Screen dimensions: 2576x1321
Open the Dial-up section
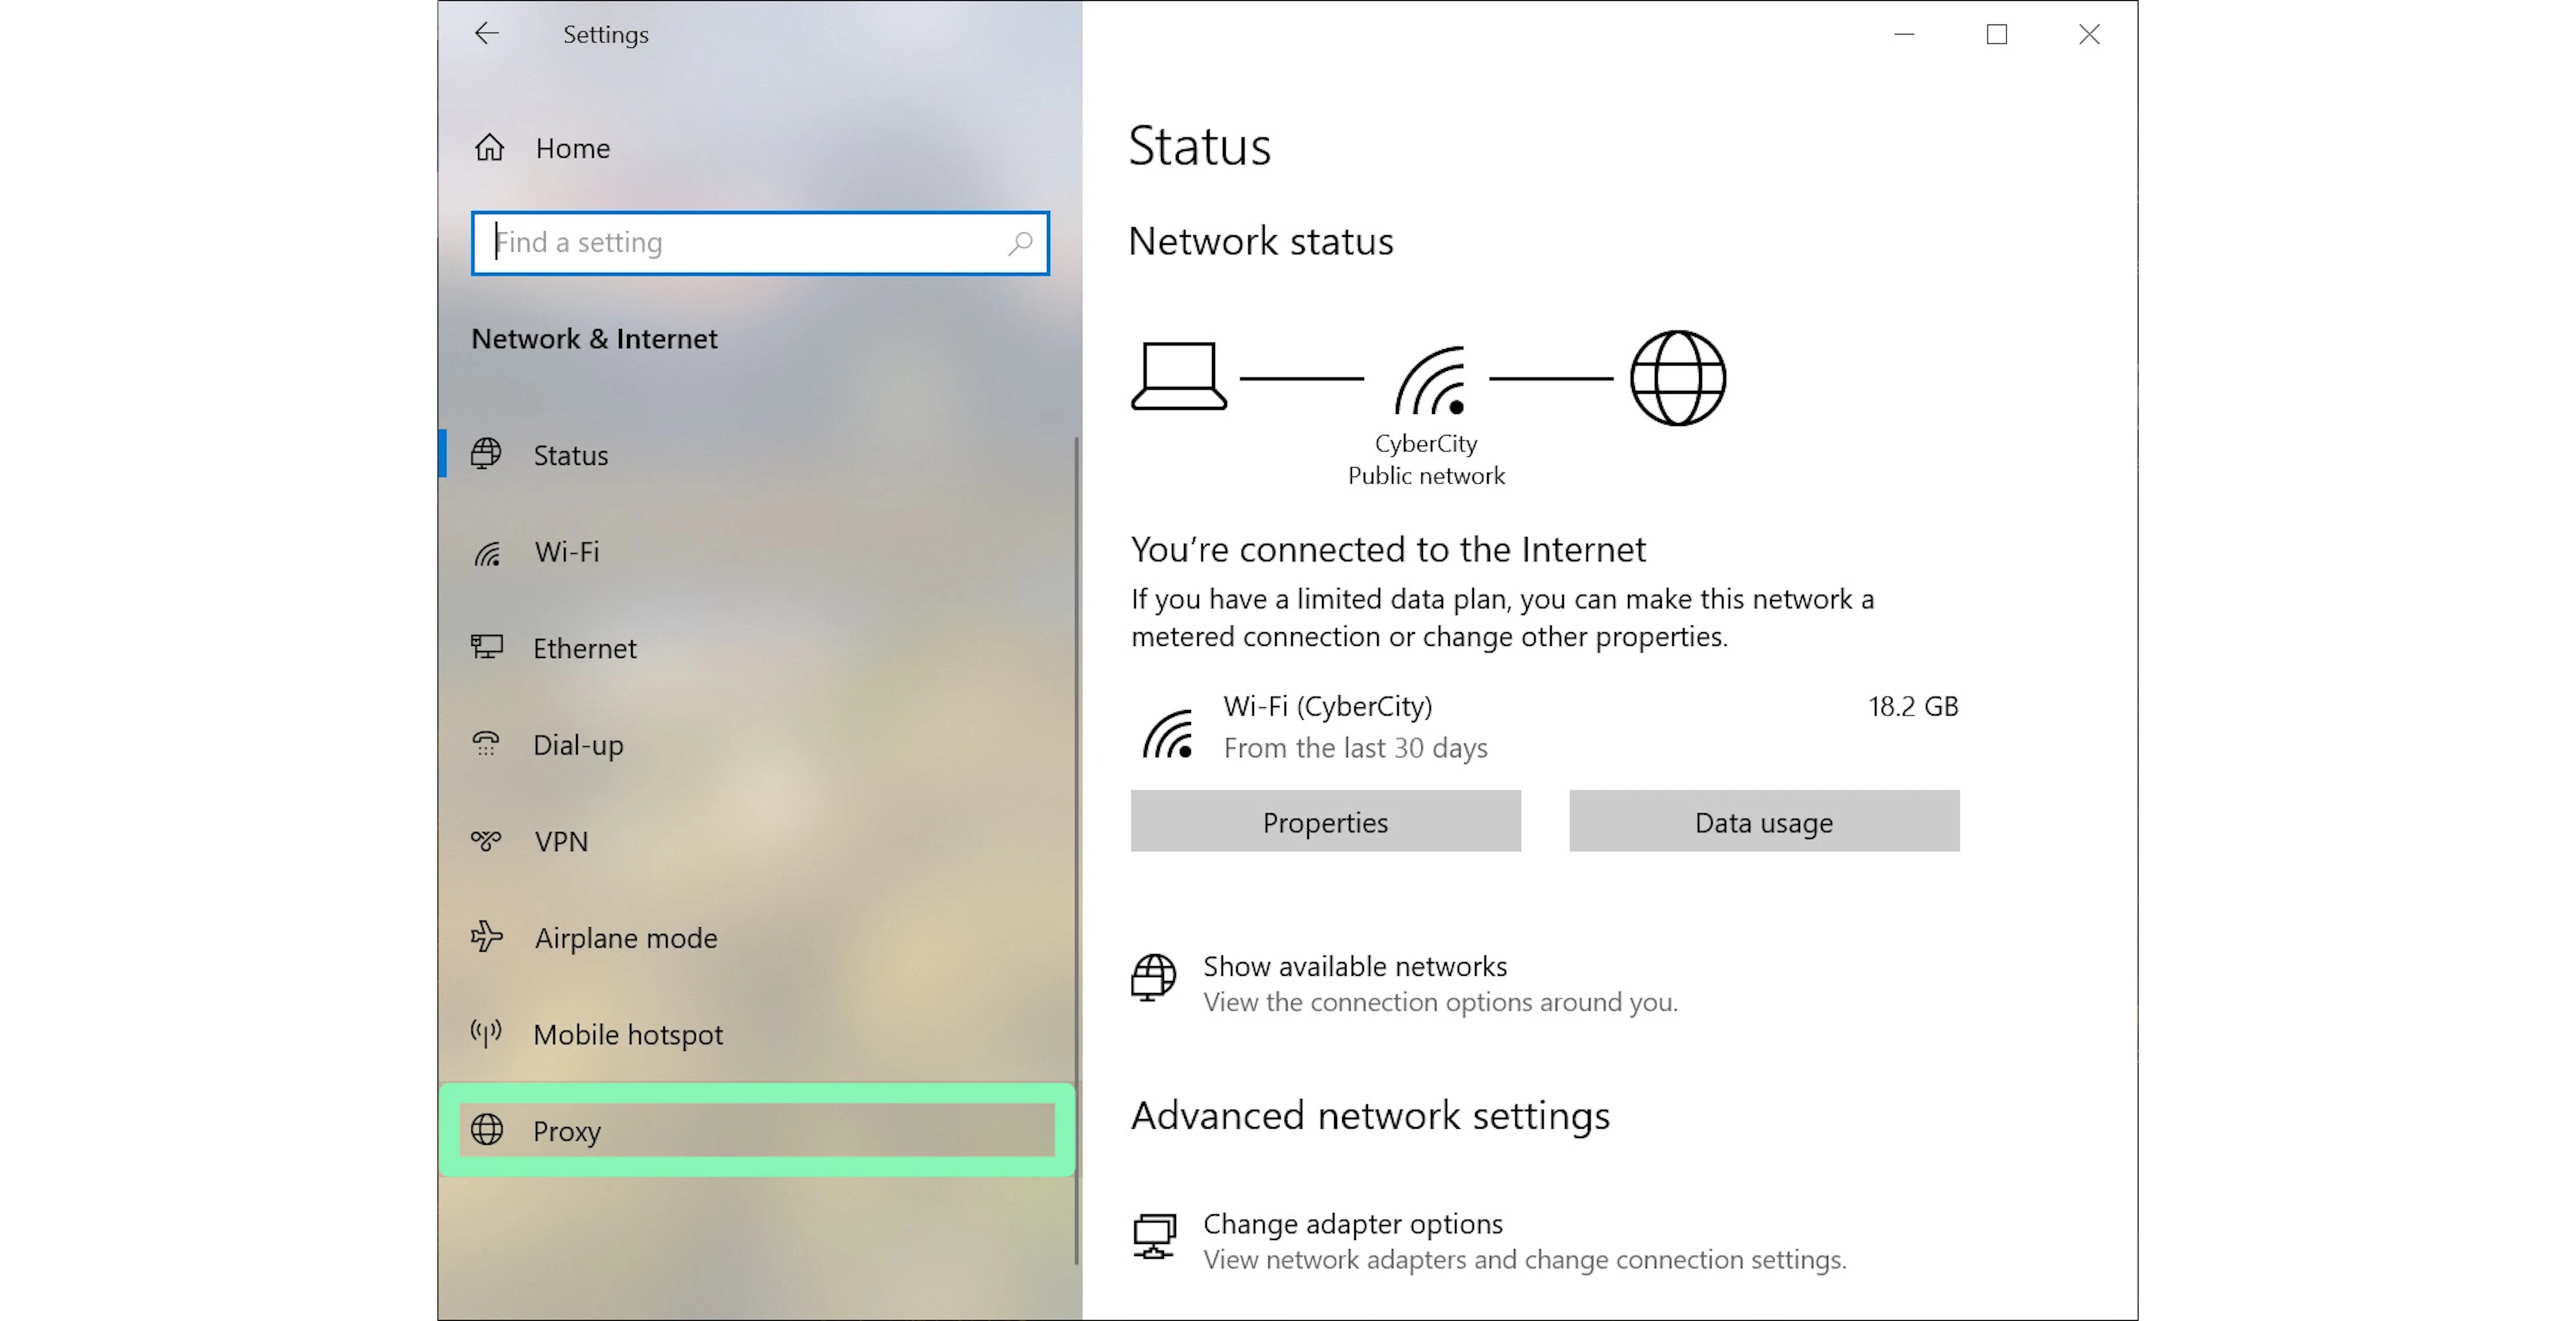759,744
